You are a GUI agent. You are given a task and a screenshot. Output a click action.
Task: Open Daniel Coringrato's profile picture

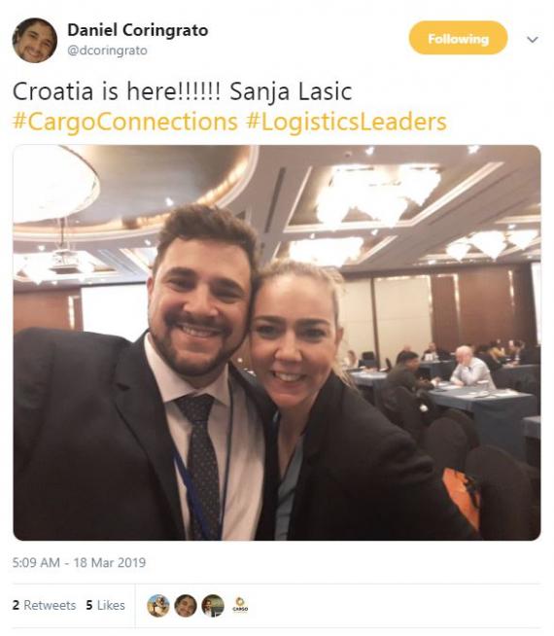tap(34, 40)
